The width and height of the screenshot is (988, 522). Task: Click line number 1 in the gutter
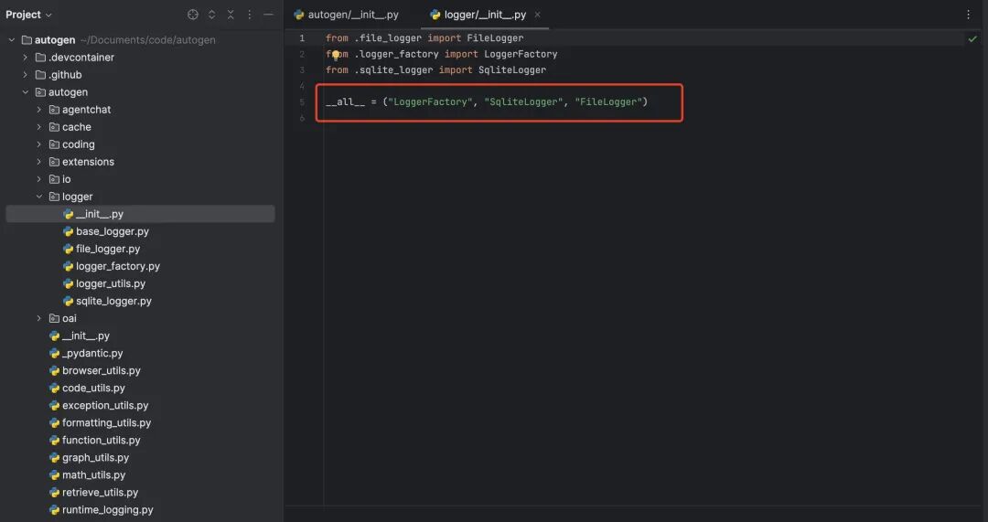coord(302,38)
